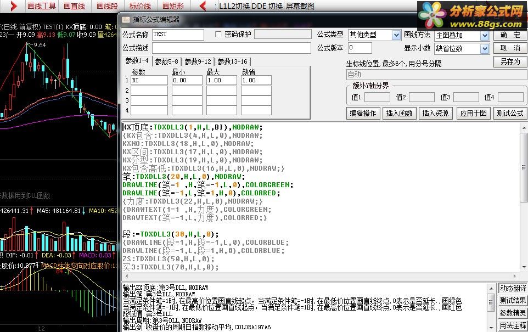Select the 画矩形 tool
Screen dimensions: 528x332
[x=173, y=5]
